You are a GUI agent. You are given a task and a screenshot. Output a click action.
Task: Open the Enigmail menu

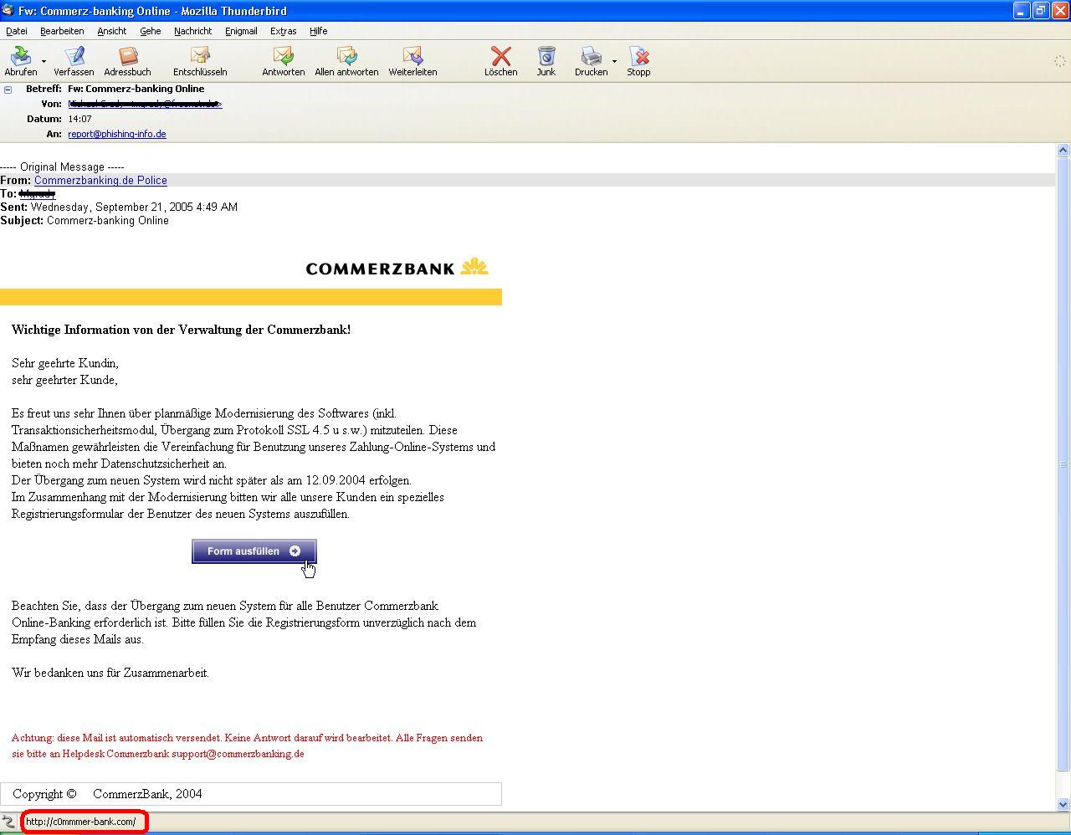click(241, 31)
